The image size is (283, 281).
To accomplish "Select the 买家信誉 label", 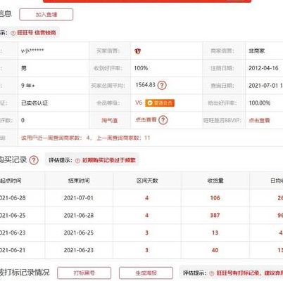I will pyautogui.click(x=108, y=51).
